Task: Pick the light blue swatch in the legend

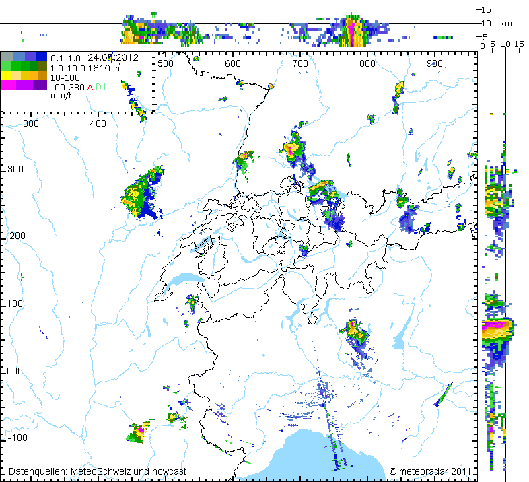Action: [20, 57]
